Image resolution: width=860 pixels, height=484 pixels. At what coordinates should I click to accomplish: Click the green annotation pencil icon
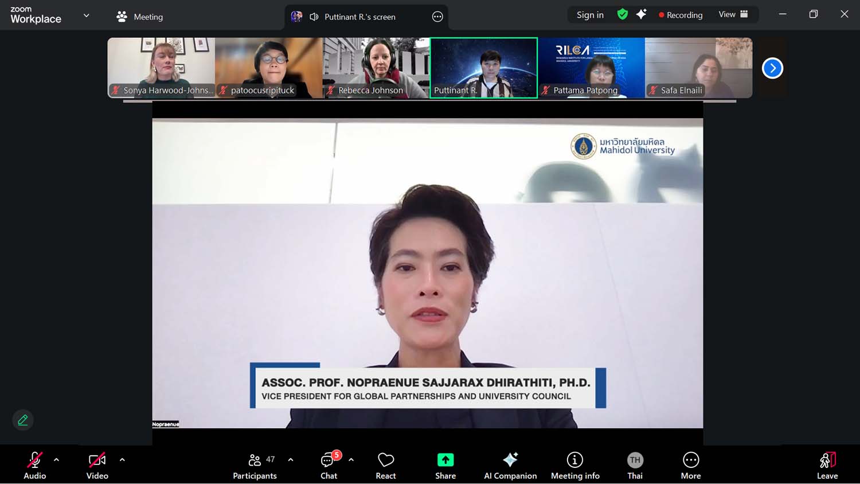pos(23,420)
